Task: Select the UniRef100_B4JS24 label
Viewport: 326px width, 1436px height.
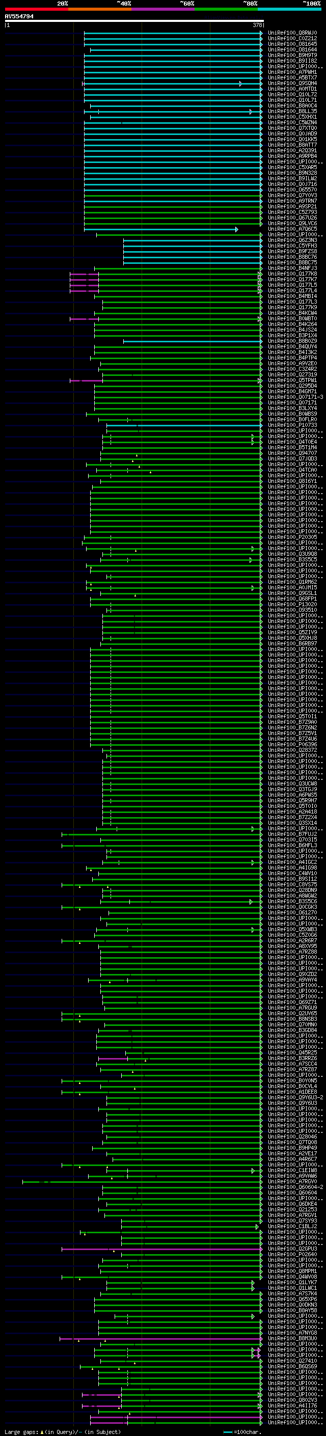Action: coord(292,330)
